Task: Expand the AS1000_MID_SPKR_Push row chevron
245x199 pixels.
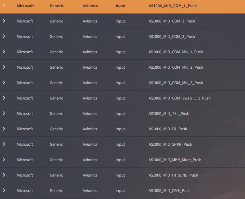Action: tap(4, 144)
